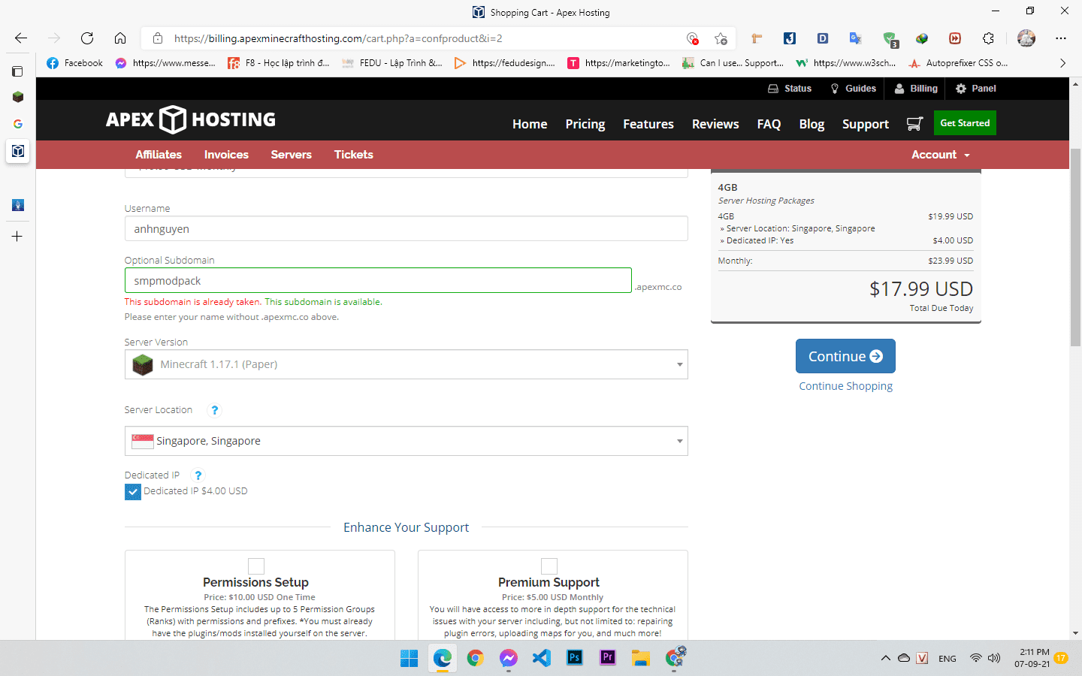Open the tab actions menu in sidebar
This screenshot has height=676, width=1082.
(17, 71)
